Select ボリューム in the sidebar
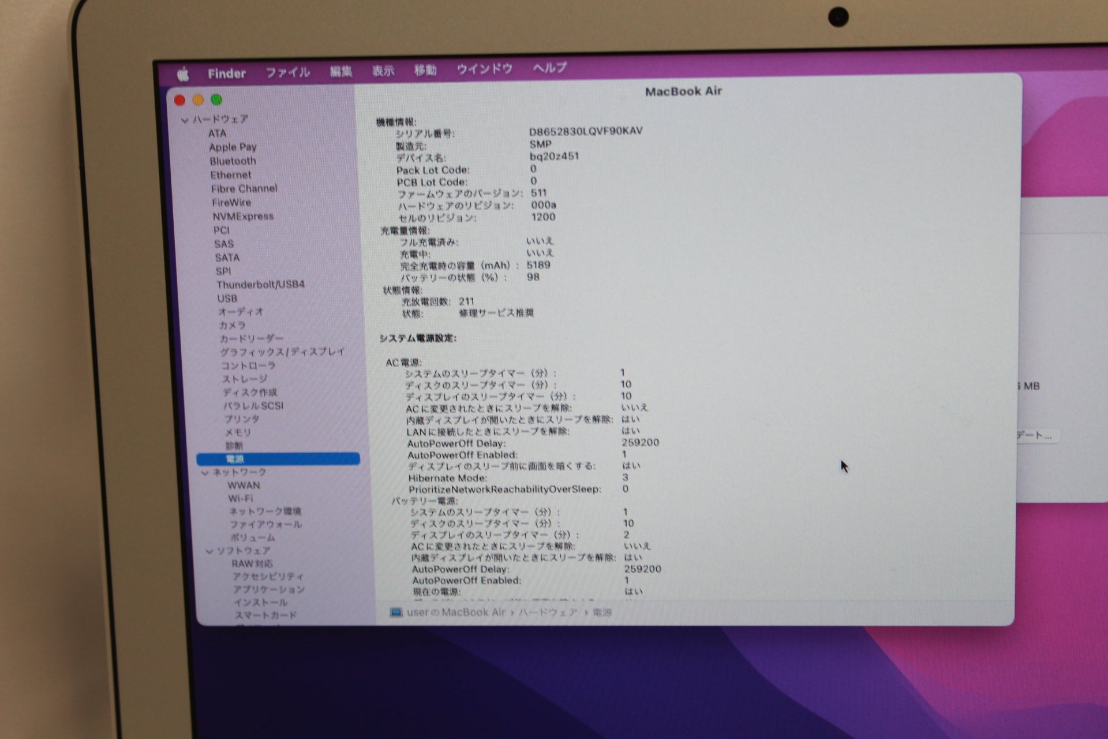The height and width of the screenshot is (739, 1108). [x=253, y=538]
